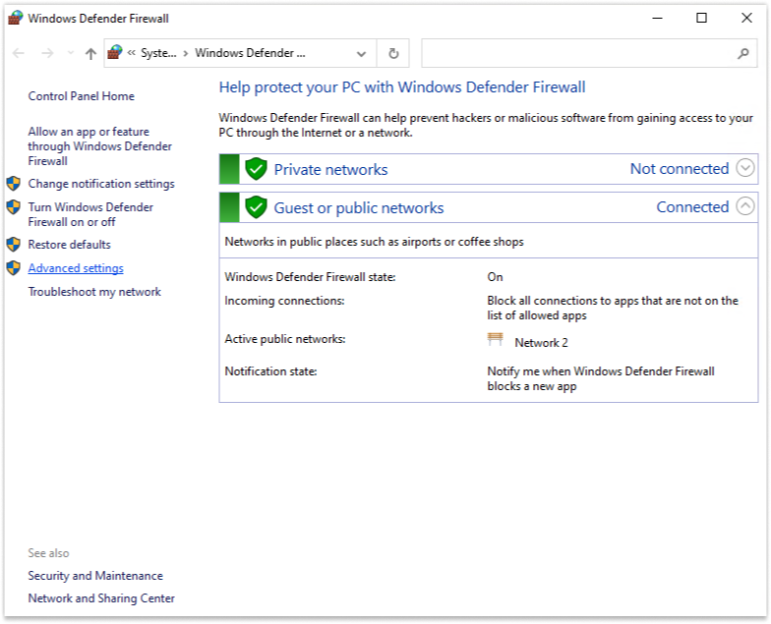
Task: Click the Windows Defender breadcrumb segment
Action: pyautogui.click(x=250, y=53)
